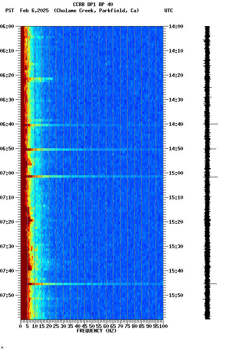The height and width of the screenshot is (352, 225).
Task: Click the UTC time label 15:00
Action: [176, 173]
